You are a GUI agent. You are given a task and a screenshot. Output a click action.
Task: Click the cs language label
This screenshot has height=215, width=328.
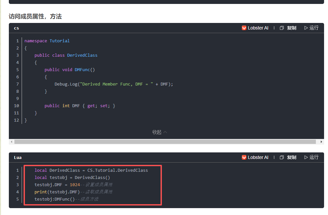(16, 28)
